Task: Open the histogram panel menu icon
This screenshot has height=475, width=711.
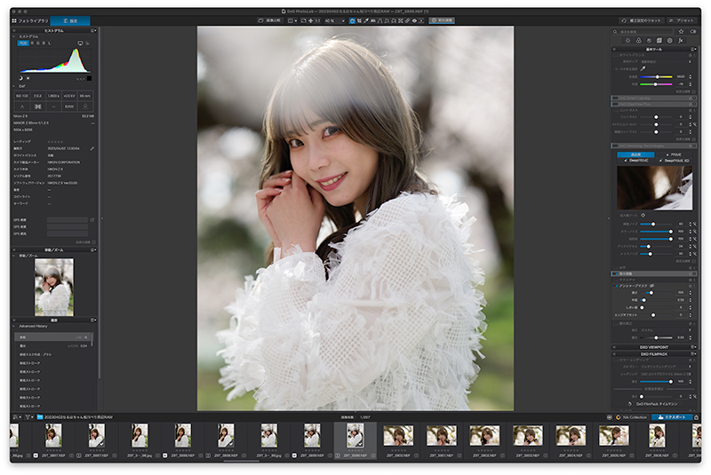Action: pos(93,30)
